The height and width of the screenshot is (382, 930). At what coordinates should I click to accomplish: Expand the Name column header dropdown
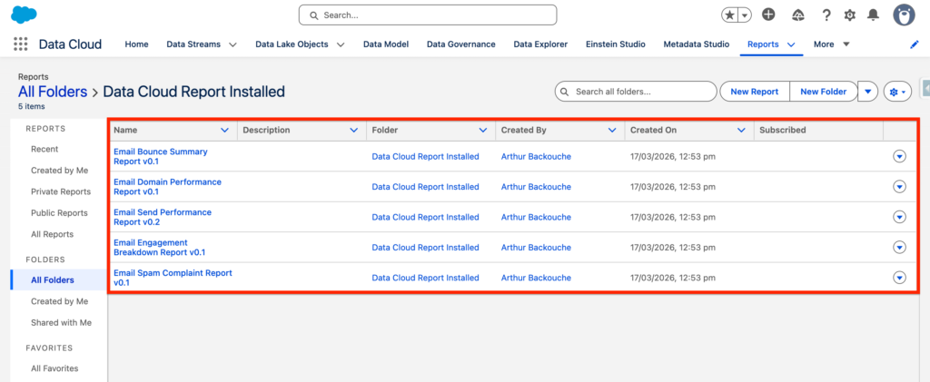(x=225, y=131)
